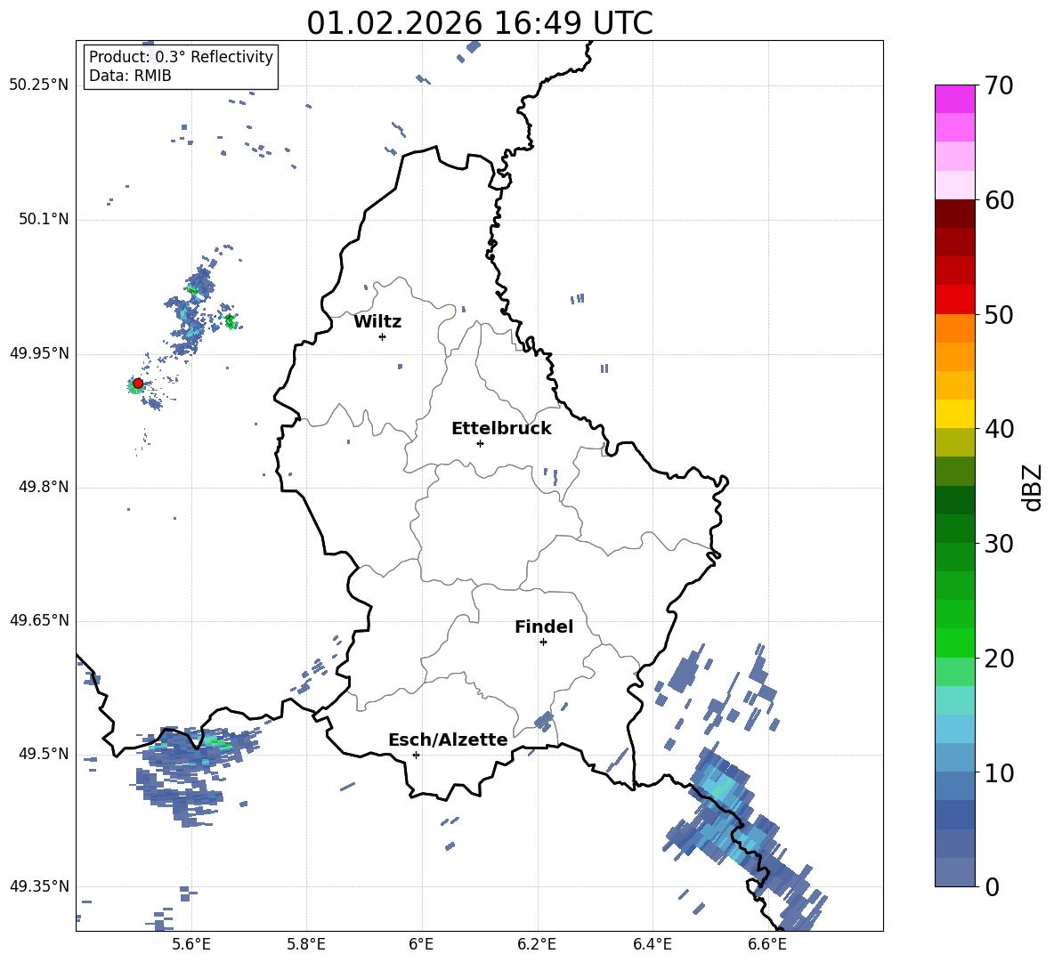Click the 50 colorbar tick label
Screen dimensions: 1054x962
999,314
